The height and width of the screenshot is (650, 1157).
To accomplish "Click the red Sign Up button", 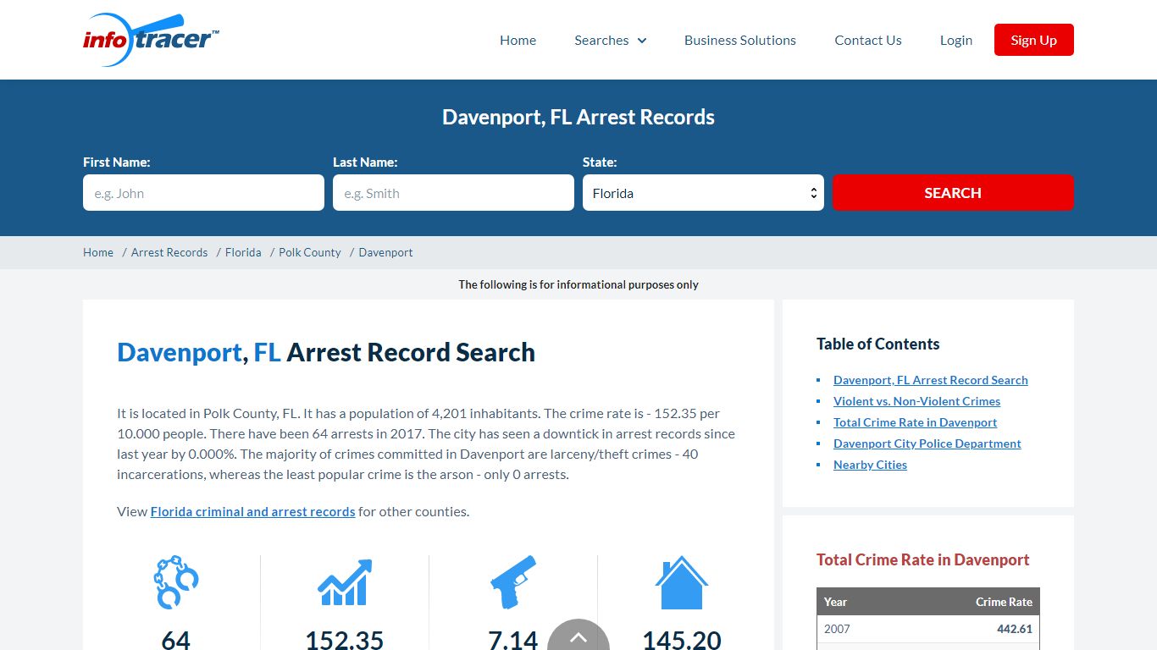I will [x=1034, y=40].
